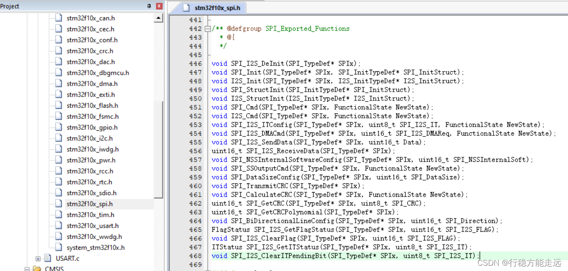Viewport: 568px width, 271px height.
Task: Close the Project panel
Action: click(x=159, y=6)
